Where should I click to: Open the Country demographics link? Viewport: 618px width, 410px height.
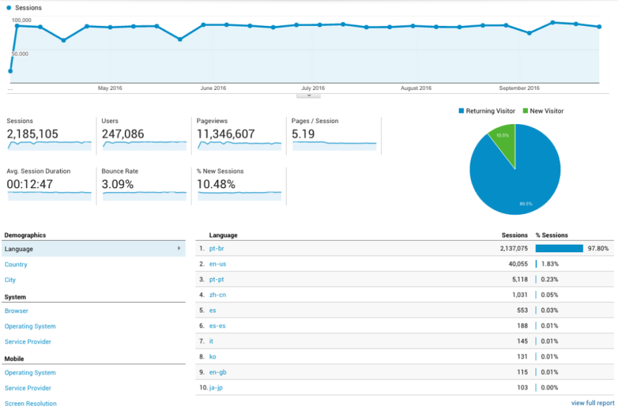click(16, 265)
